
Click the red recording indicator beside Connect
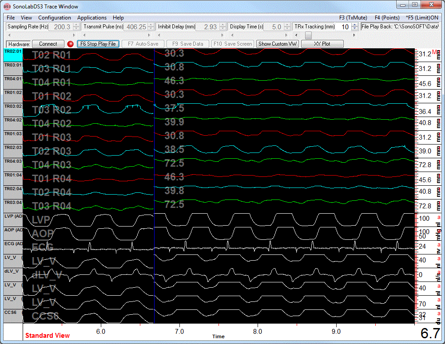click(x=70, y=44)
